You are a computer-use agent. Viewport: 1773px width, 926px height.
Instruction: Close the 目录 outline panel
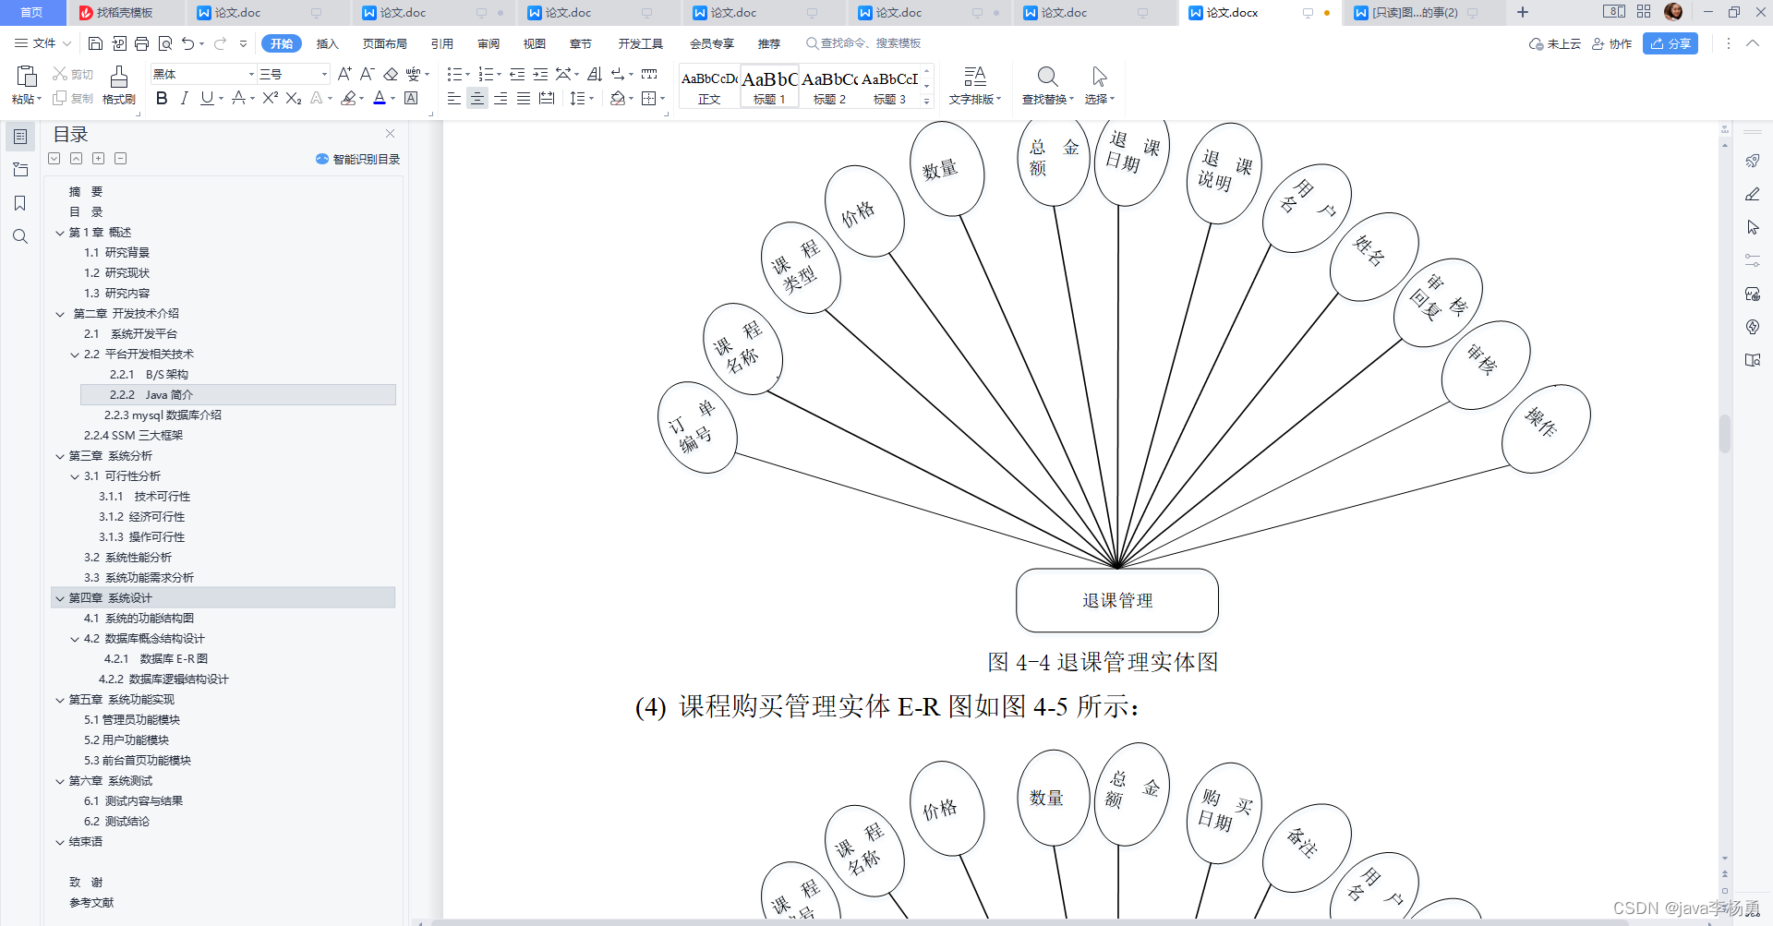coord(391,134)
